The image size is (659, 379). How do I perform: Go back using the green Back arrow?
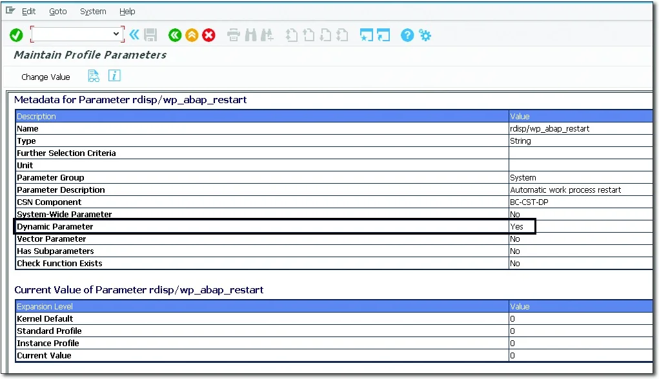pos(174,35)
